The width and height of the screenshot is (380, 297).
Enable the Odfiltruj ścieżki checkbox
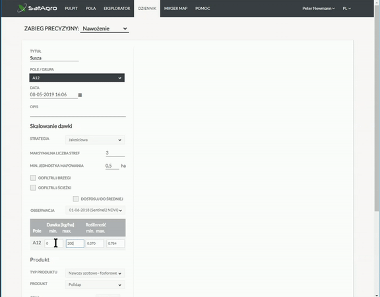coord(33,187)
